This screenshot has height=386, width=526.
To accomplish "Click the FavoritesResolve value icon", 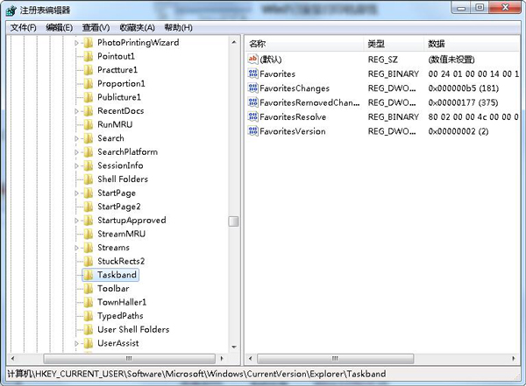I will tap(252, 116).
